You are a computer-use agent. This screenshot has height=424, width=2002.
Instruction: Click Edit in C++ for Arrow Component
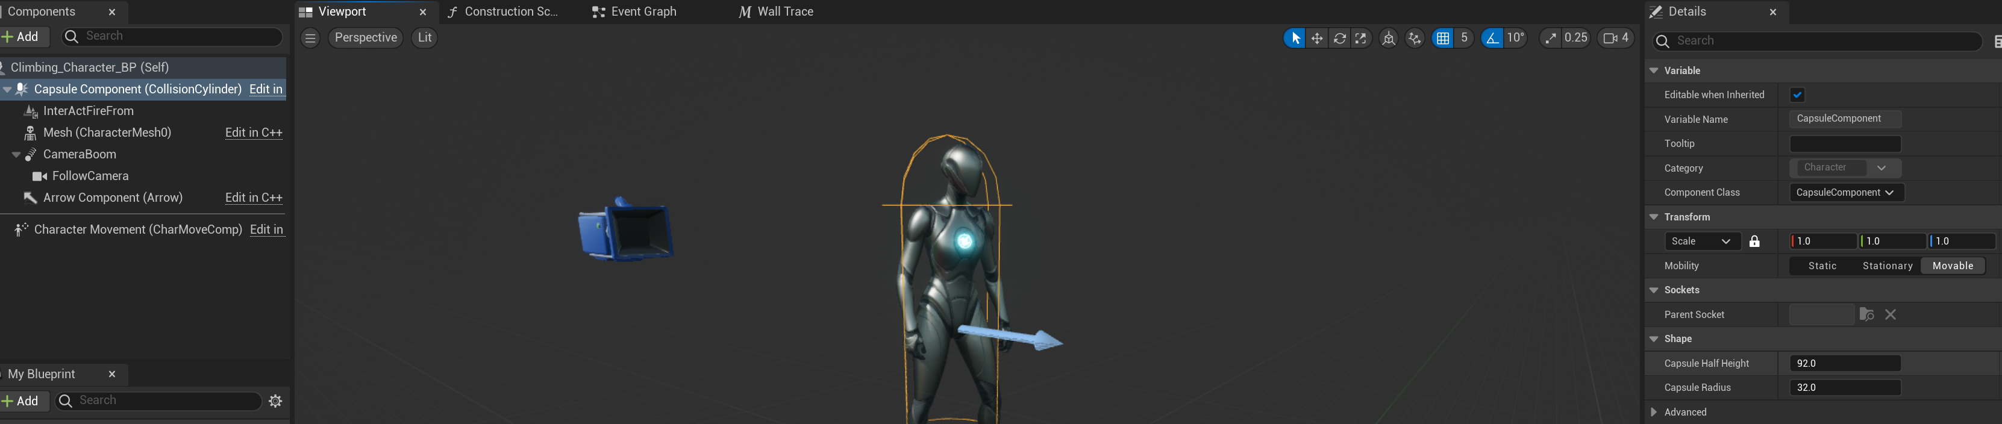point(254,198)
